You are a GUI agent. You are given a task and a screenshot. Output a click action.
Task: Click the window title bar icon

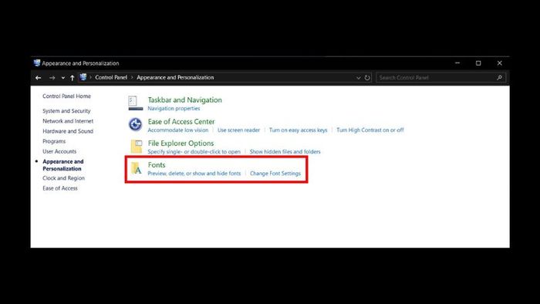[x=37, y=63]
